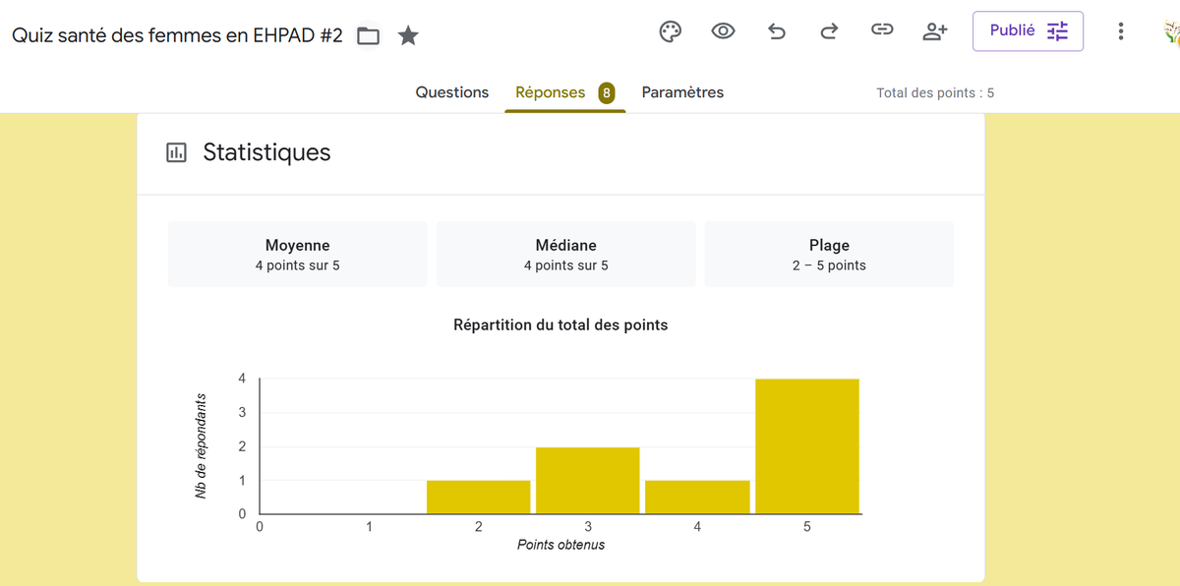This screenshot has height=586, width=1180.
Task: Select the Réponses tab
Action: [551, 92]
